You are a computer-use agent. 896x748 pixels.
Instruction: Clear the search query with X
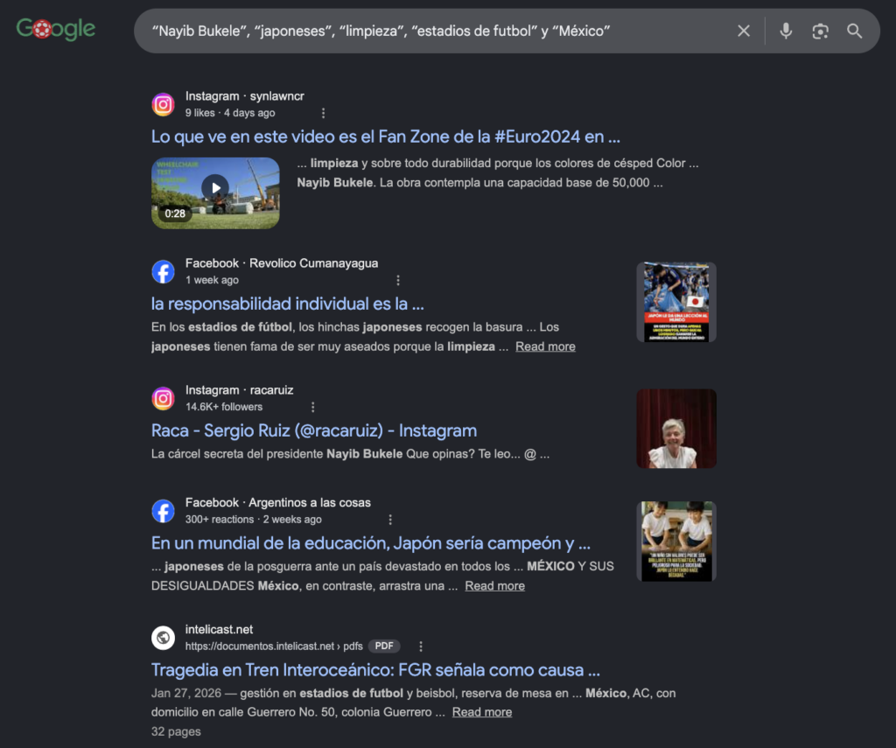744,31
